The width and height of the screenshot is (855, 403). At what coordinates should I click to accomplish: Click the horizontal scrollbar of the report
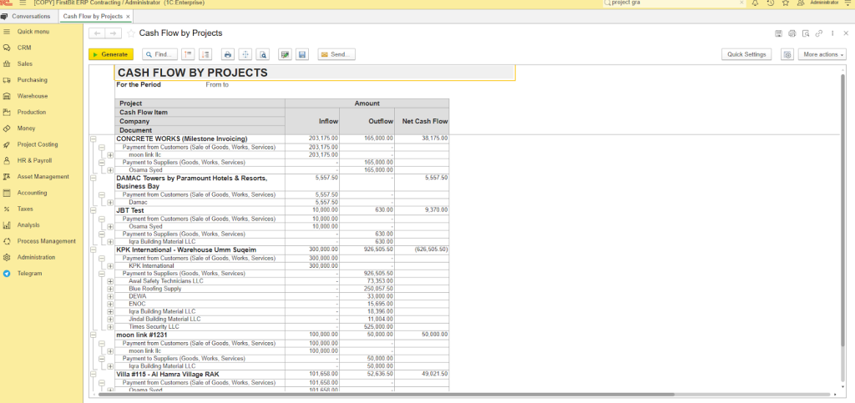point(386,395)
